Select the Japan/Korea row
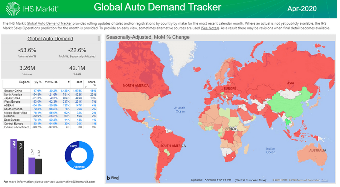 (50, 98)
